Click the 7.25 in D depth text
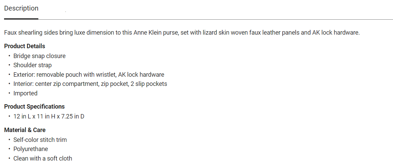 [x=73, y=116]
